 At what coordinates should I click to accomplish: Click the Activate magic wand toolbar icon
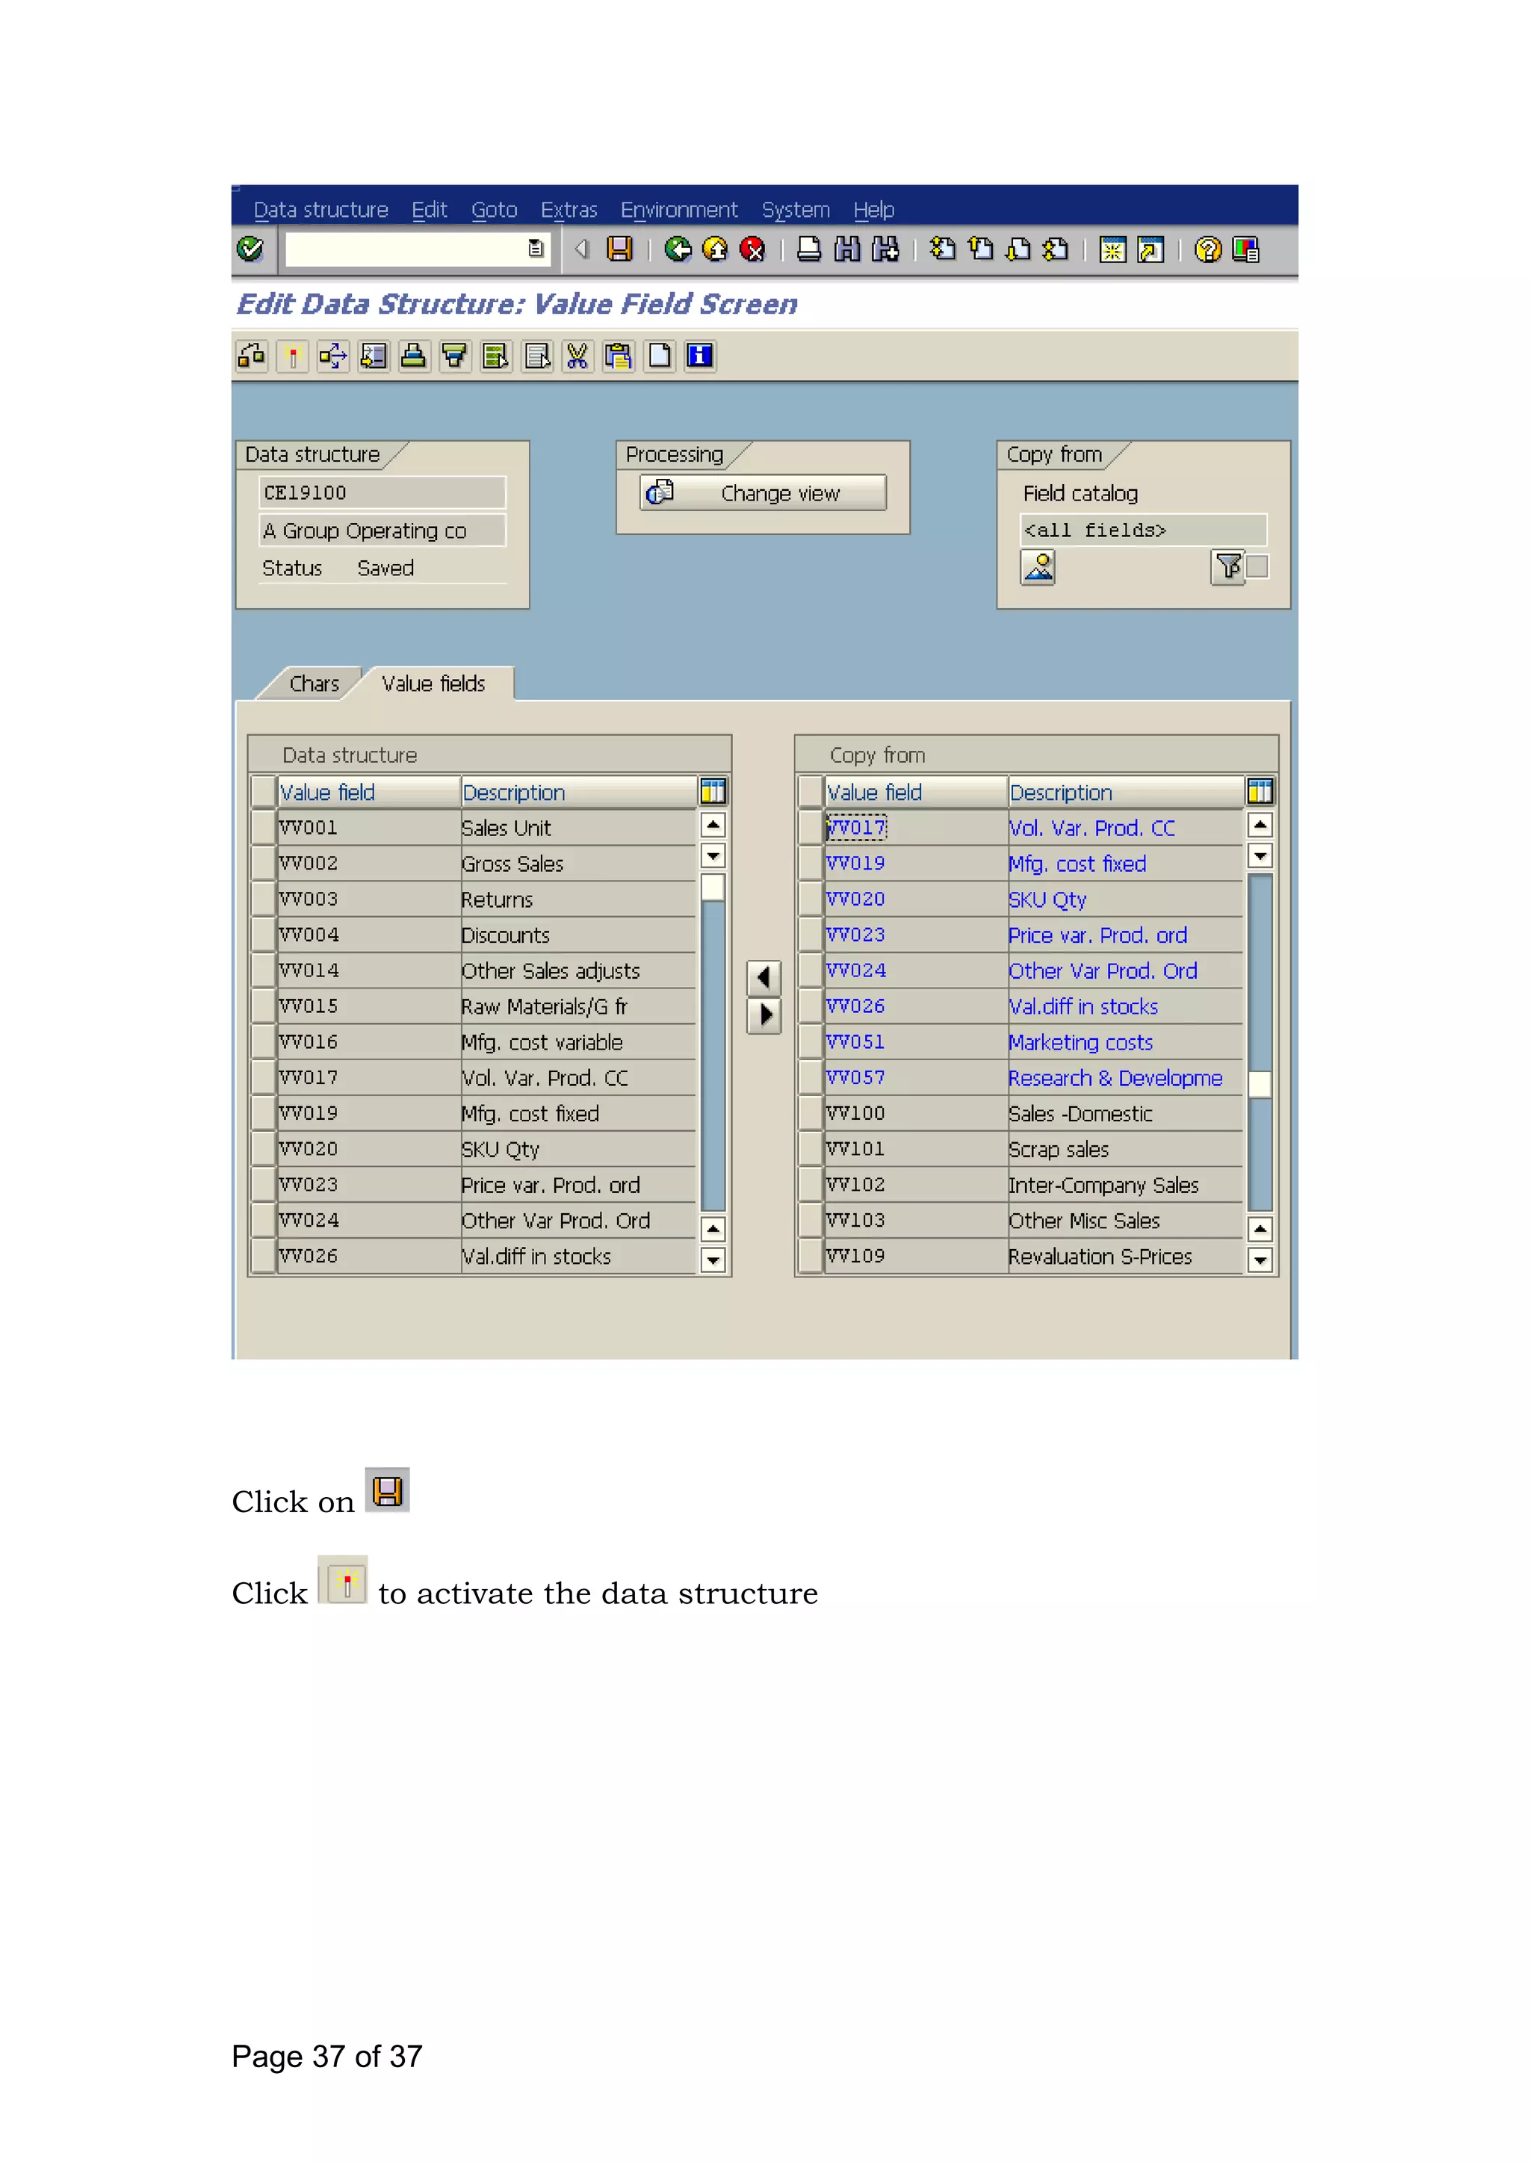pos(292,356)
